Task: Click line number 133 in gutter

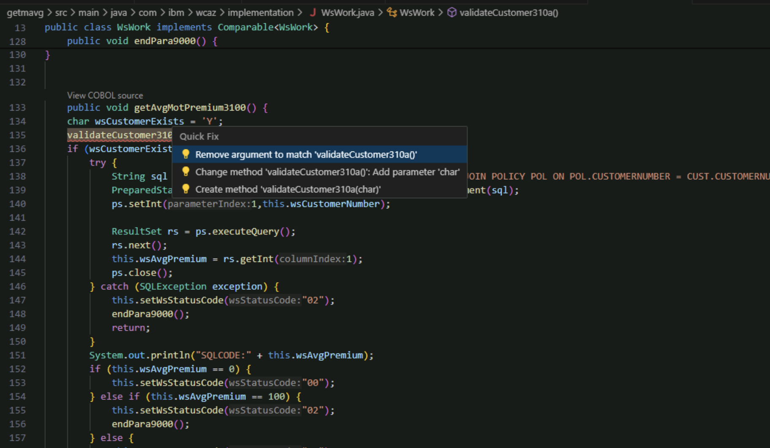Action: pyautogui.click(x=17, y=108)
